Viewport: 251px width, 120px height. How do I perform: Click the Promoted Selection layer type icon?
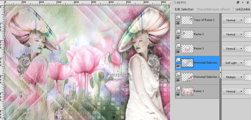pyautogui.click(x=178, y=60)
